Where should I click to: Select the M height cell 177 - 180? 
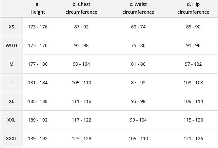[x=38, y=64]
